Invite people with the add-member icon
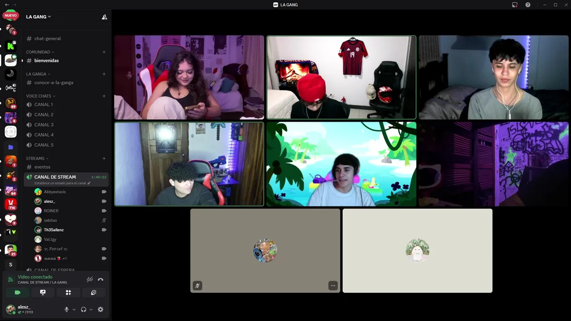The image size is (571, 321). [104, 17]
